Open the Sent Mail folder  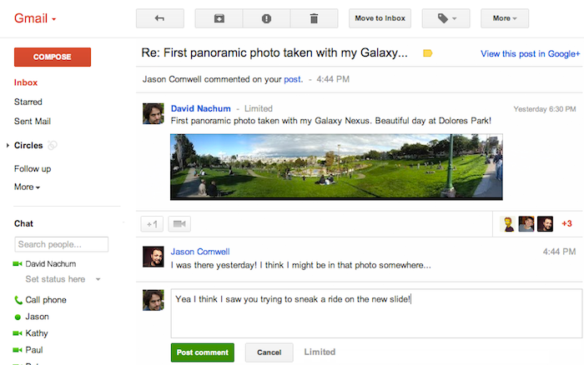pyautogui.click(x=33, y=122)
